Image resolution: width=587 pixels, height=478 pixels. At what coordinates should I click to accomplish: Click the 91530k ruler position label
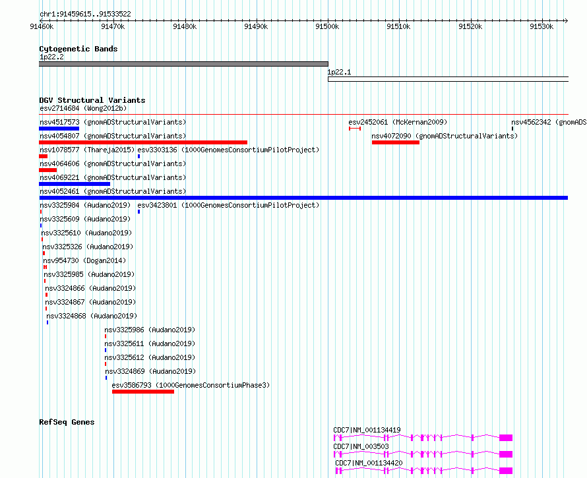[541, 26]
